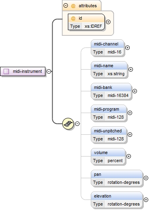Collapse the attributes group with minus icon
The height and width of the screenshot is (210, 149).
65,6
